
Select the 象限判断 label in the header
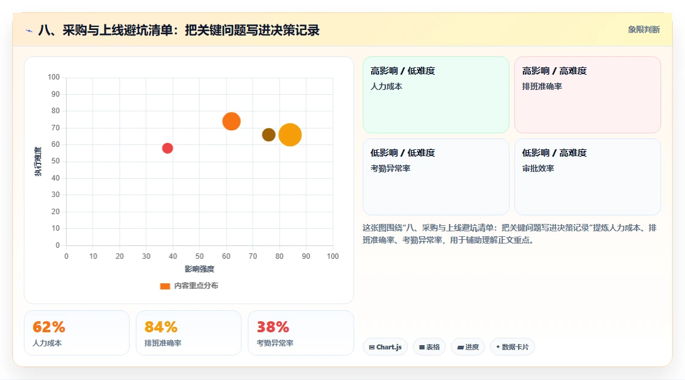(644, 30)
